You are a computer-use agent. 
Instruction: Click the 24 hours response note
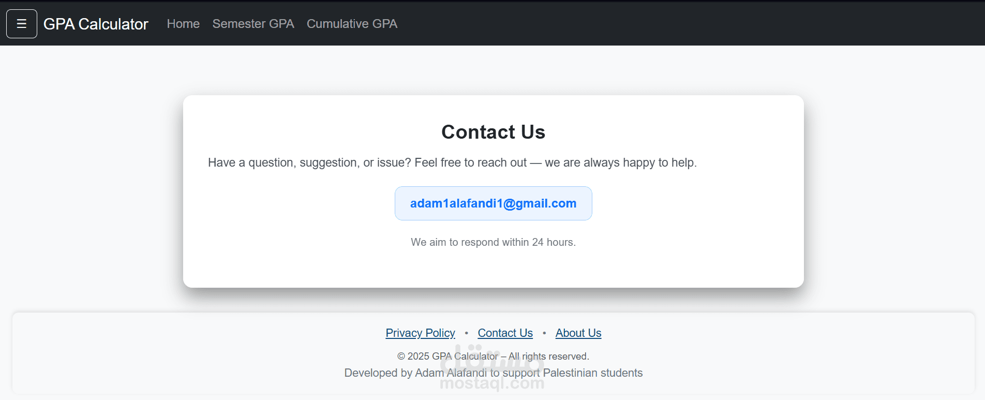click(x=493, y=242)
